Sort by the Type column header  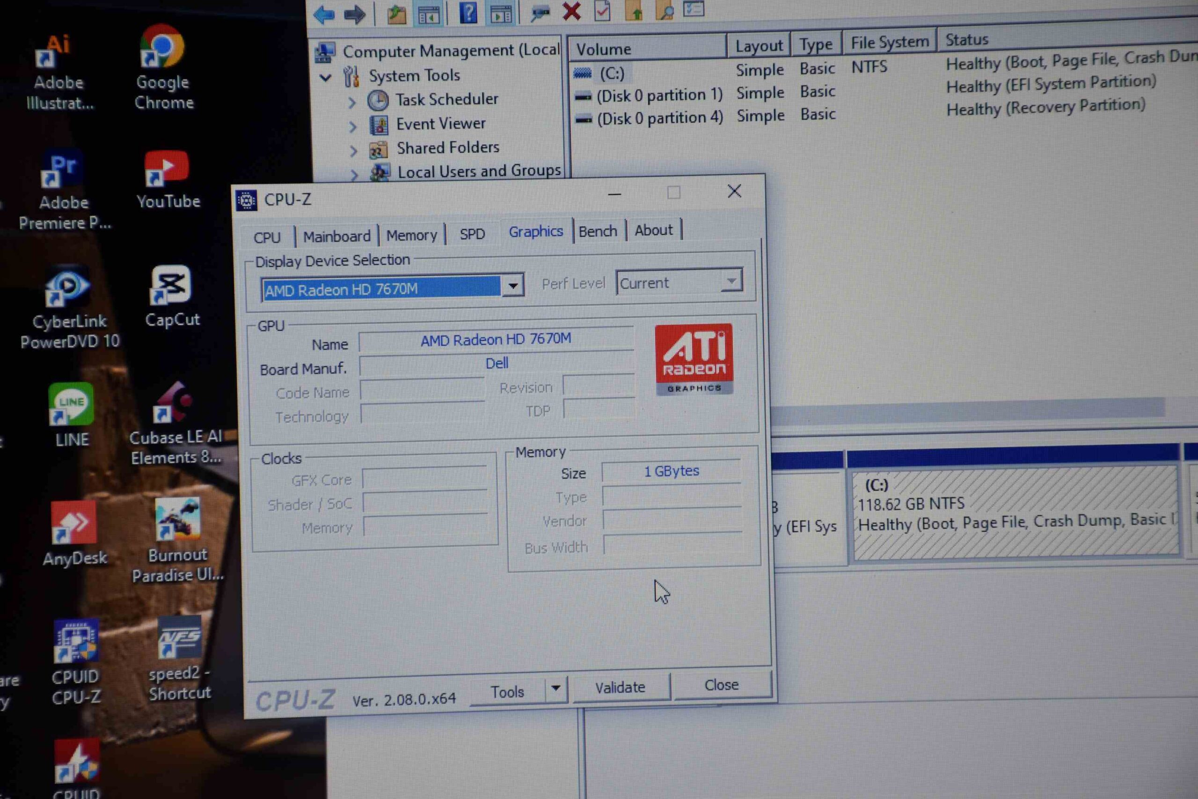click(x=816, y=44)
